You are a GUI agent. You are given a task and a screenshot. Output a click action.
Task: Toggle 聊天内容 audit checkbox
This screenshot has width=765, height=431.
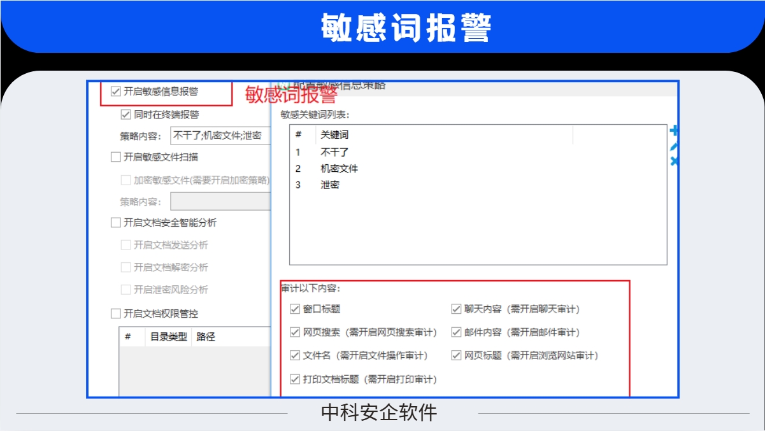(456, 309)
